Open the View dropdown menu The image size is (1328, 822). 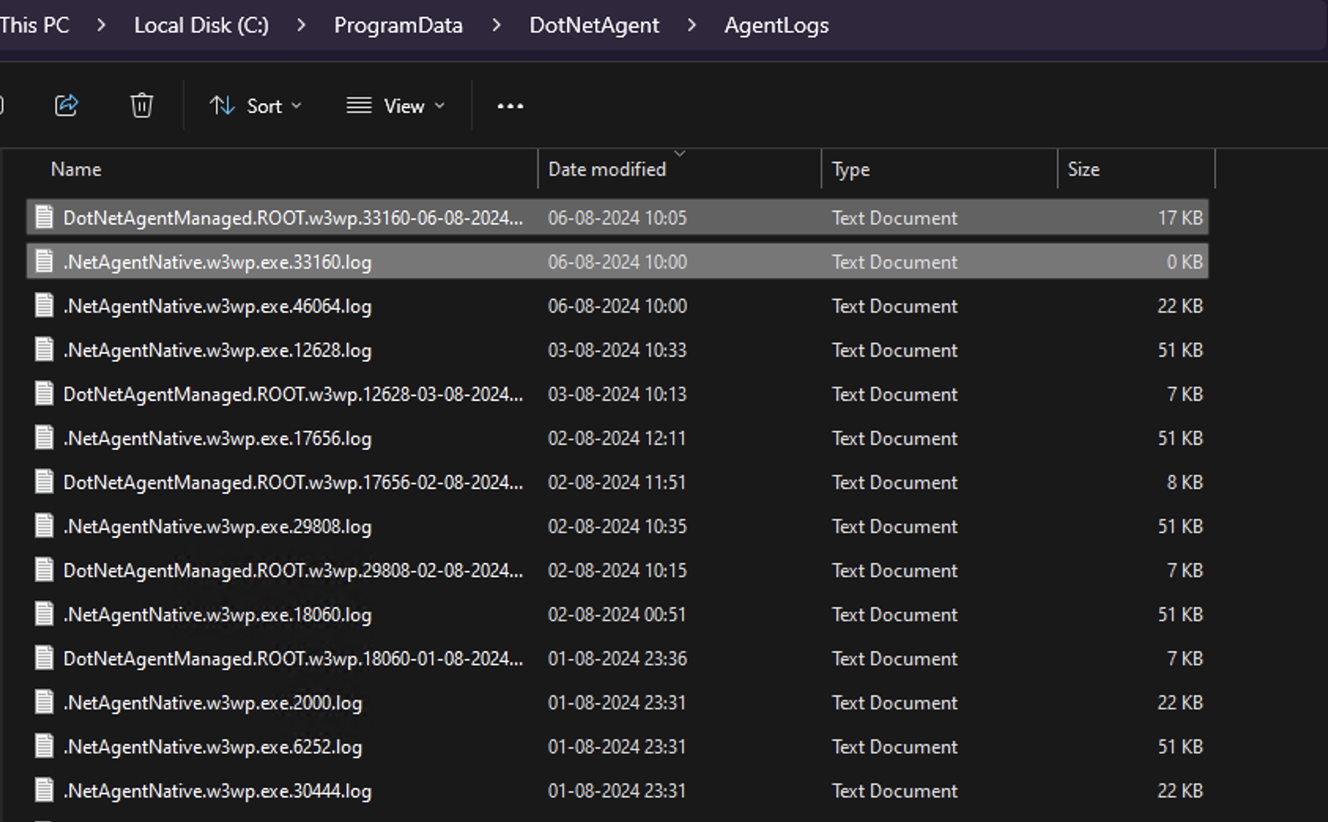click(395, 106)
